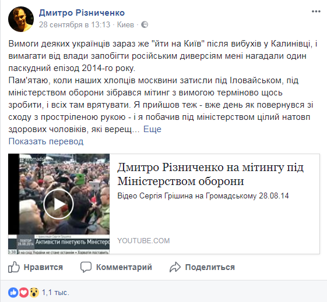This screenshot has width=327, height=302.
Task: Click the wow face reaction icon
Action: [x=34, y=293]
